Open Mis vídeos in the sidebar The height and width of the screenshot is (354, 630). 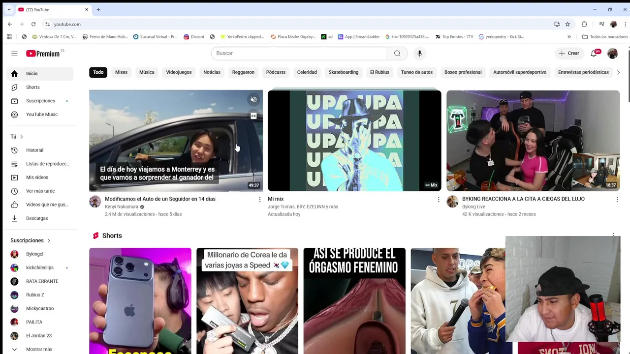point(40,177)
